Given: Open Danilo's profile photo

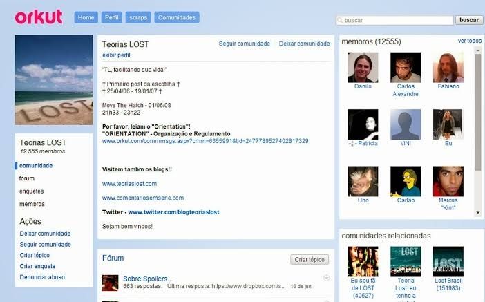Looking at the screenshot, I should coord(363,67).
